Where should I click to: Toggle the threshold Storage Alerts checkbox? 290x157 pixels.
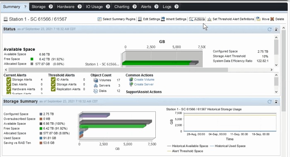pyautogui.click(x=53, y=84)
